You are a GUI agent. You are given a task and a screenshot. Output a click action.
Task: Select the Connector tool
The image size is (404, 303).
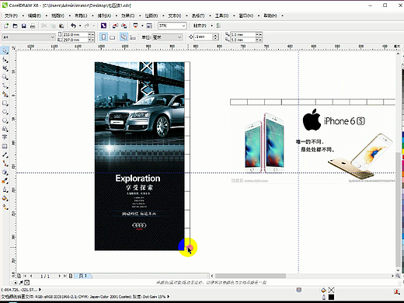coord(5,163)
